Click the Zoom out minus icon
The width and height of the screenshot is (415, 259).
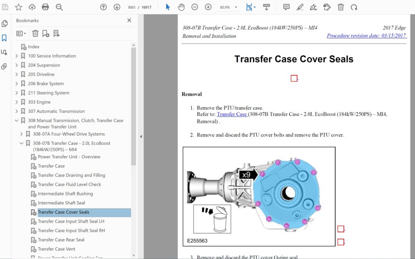(x=195, y=7)
